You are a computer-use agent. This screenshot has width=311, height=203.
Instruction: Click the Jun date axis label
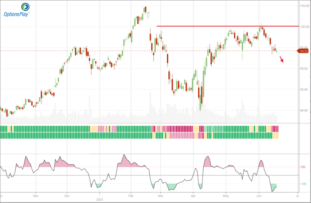(x=259, y=196)
